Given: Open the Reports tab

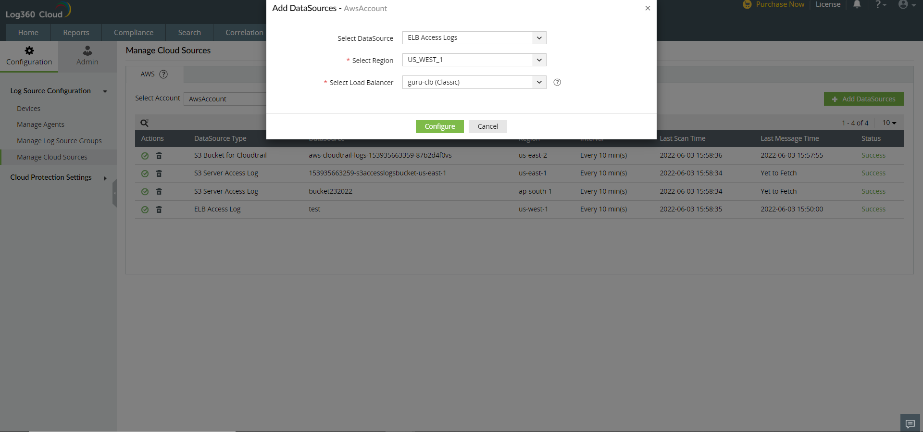Looking at the screenshot, I should click(76, 33).
